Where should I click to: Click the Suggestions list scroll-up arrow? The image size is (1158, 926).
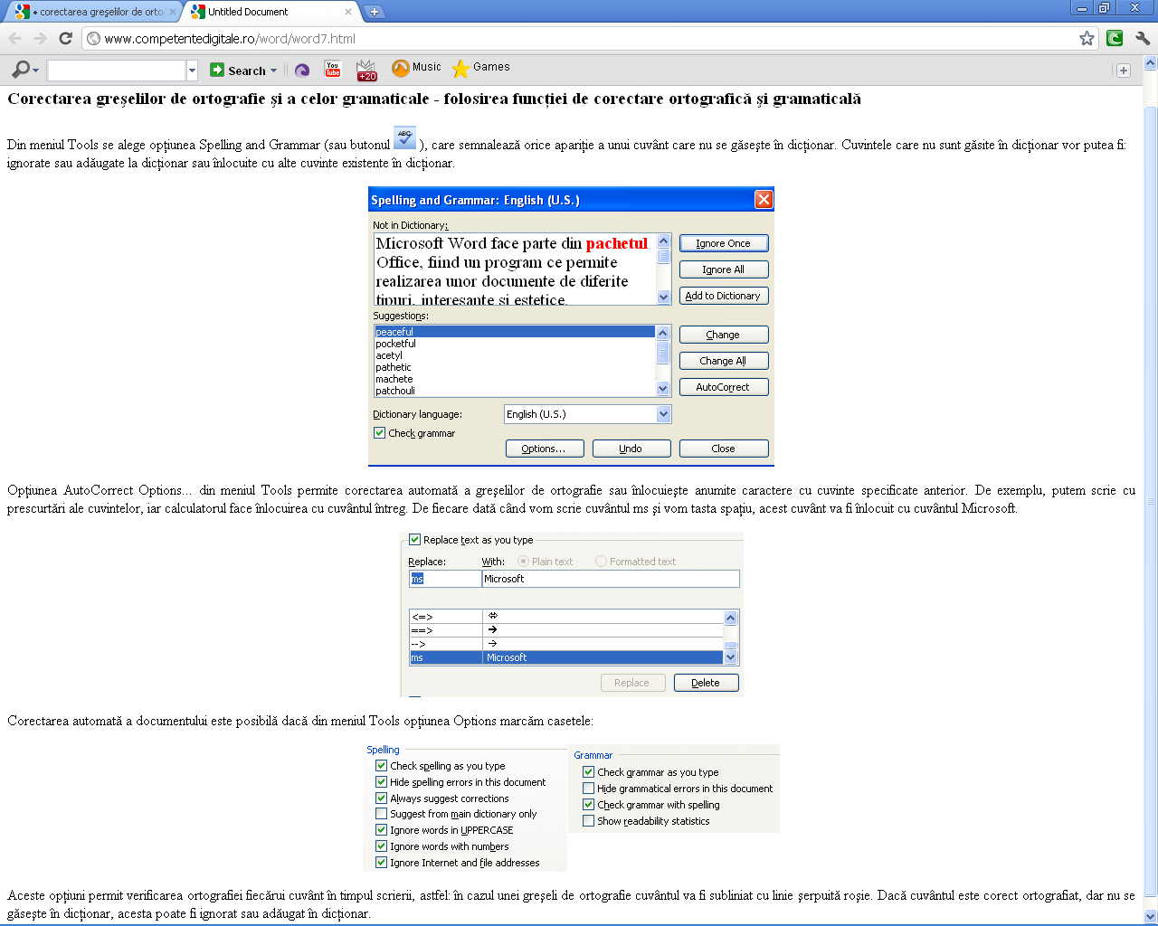(663, 333)
